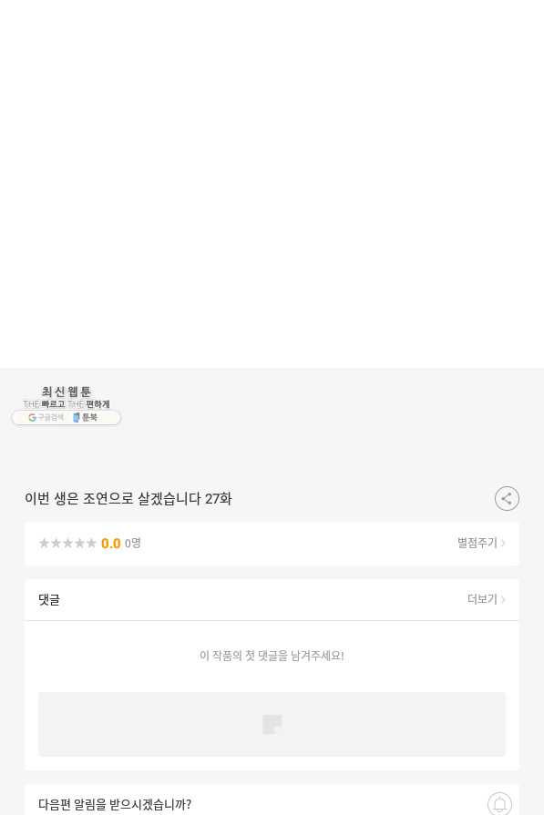Open 더보기 for more comments
Image resolution: width=544 pixels, height=815 pixels.
(x=482, y=599)
